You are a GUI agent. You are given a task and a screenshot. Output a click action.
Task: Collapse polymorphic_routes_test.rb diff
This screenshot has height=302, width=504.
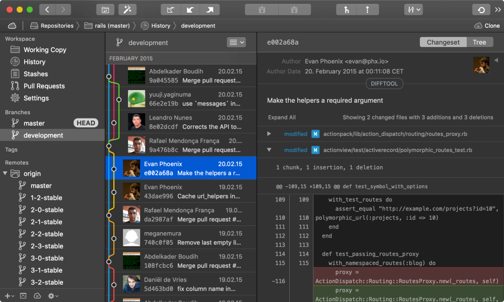tap(269, 149)
